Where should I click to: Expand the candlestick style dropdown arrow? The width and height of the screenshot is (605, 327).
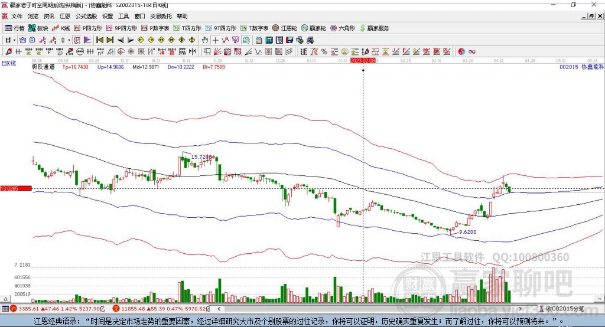(69, 40)
